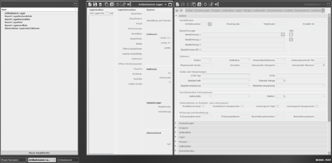Switch to the Mengen tab
The image size is (332, 163).
(248, 11)
